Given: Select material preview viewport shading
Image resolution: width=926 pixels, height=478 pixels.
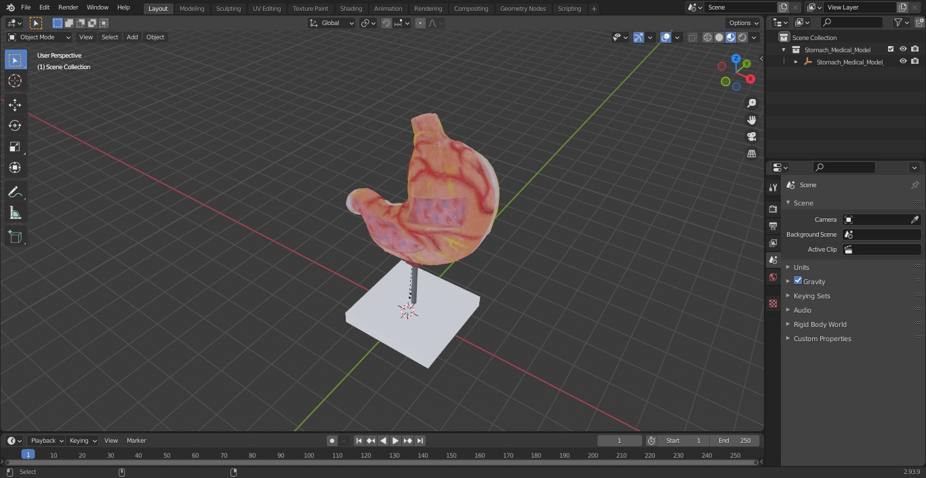Looking at the screenshot, I should (x=731, y=37).
